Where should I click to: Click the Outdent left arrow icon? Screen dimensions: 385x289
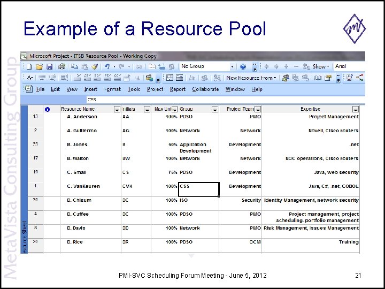pyautogui.click(x=266, y=66)
